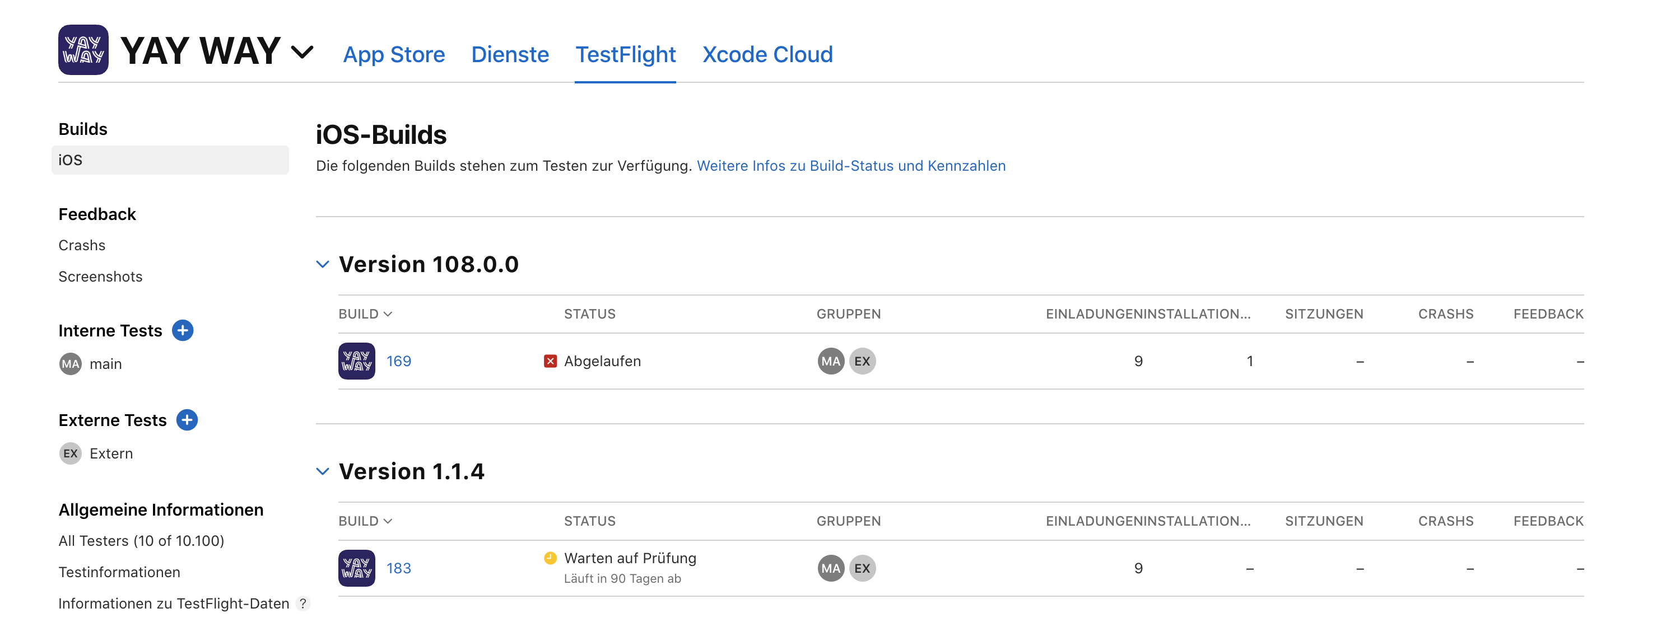The image size is (1666, 627).
Task: Open the YAY WAY app switcher dropdown
Action: (x=302, y=52)
